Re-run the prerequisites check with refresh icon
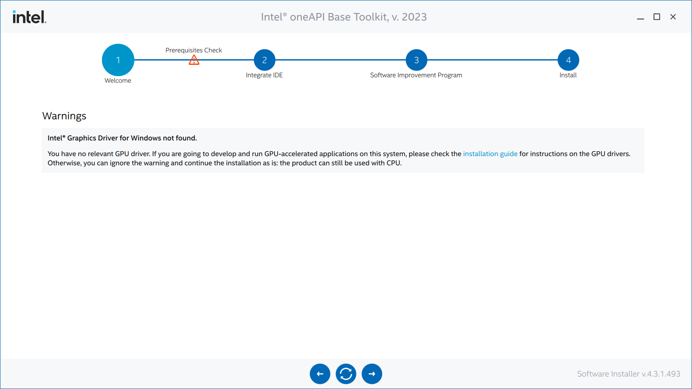 (x=346, y=374)
